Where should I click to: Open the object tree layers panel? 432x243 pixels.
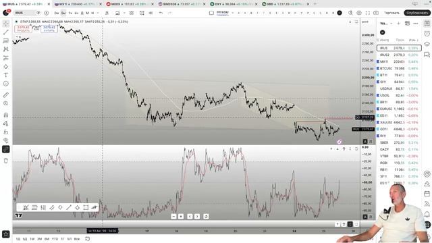pyautogui.click(x=427, y=44)
